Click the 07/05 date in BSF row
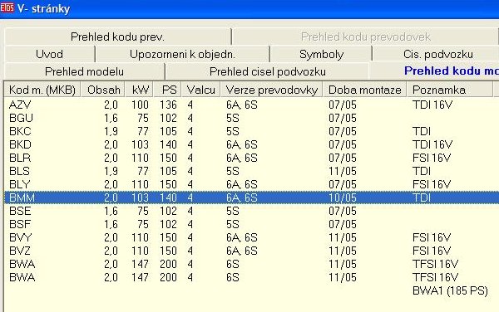Image resolution: width=499 pixels, height=312 pixels. (343, 224)
